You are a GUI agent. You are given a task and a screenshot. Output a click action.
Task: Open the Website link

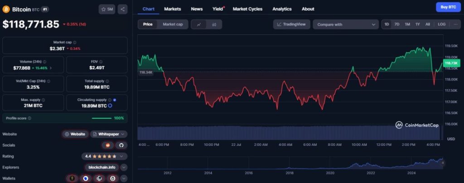(75, 134)
